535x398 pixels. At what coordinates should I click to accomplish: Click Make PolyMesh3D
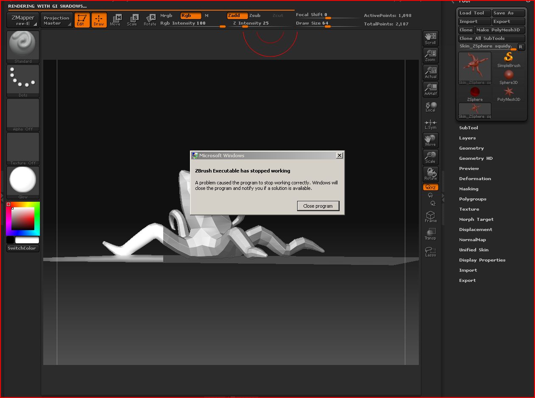500,30
